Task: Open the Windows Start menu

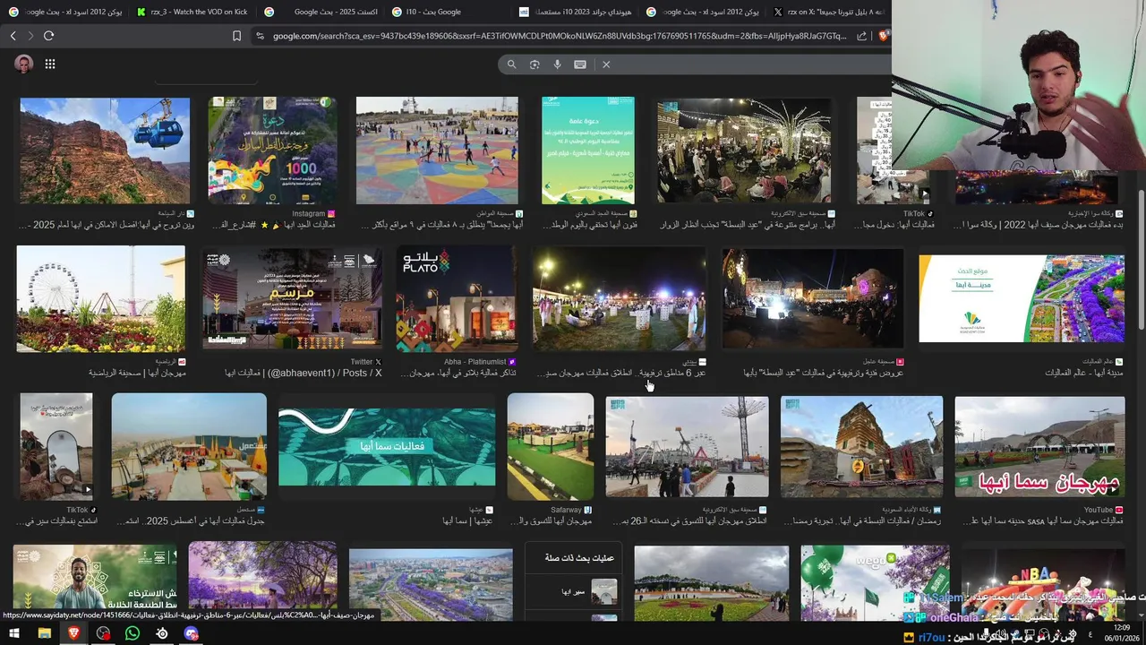Action: coord(14,633)
